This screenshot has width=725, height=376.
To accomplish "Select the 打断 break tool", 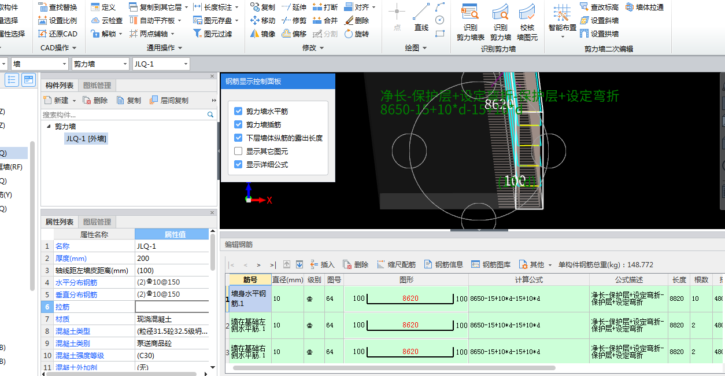I will [x=325, y=7].
